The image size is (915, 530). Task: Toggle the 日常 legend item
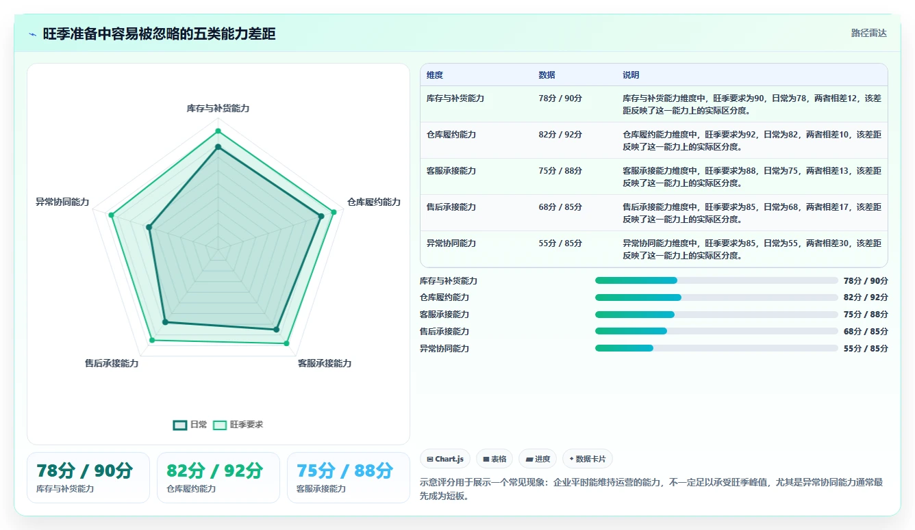[x=190, y=425]
